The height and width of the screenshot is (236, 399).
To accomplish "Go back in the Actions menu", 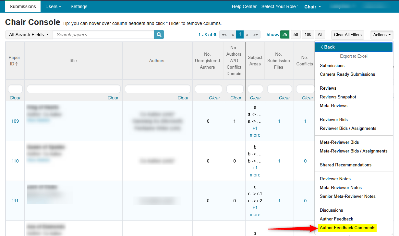I will coord(328,47).
